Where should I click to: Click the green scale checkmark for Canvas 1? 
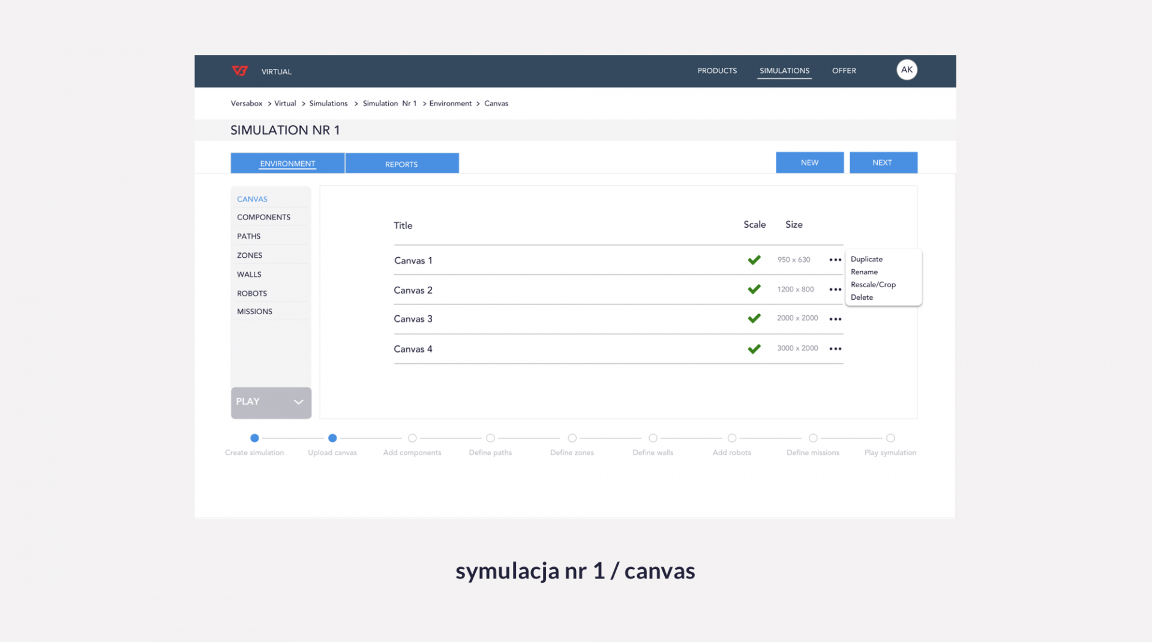point(754,260)
